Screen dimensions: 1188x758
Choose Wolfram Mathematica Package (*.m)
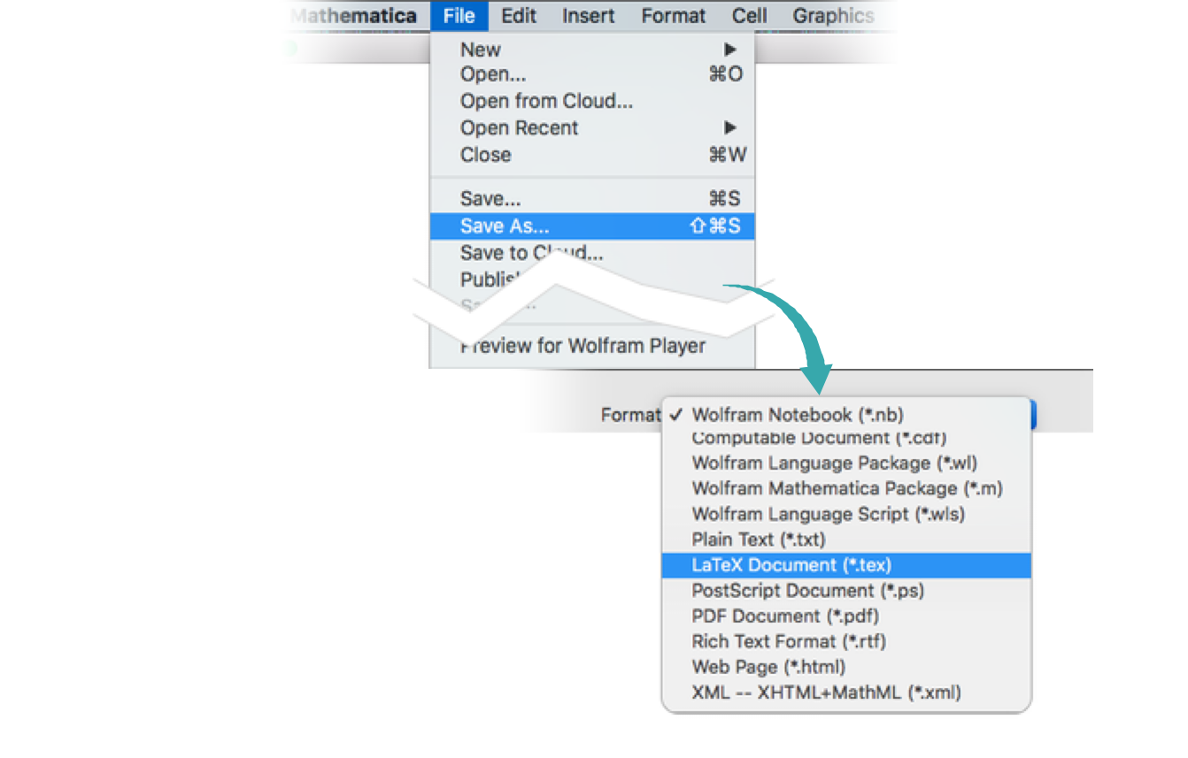(846, 488)
